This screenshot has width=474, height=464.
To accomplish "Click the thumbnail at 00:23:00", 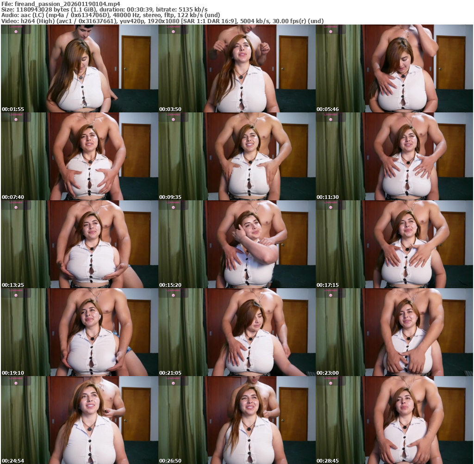I will (x=394, y=332).
